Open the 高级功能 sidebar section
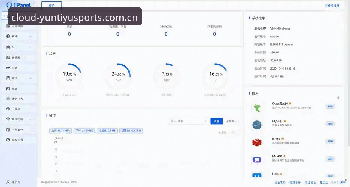The image size is (350, 187). coord(19,119)
